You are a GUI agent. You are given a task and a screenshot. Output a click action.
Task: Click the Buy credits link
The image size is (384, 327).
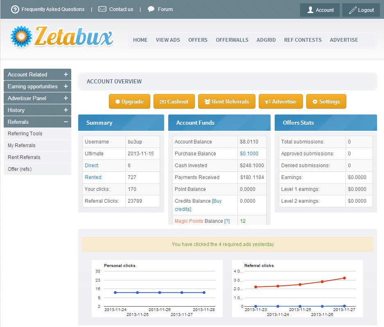click(198, 205)
